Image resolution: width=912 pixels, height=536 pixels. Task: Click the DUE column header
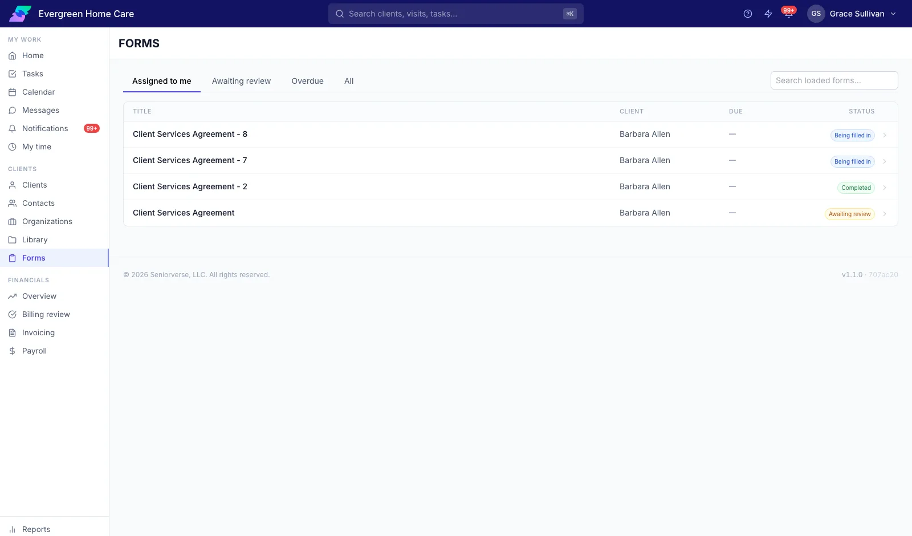coord(736,112)
